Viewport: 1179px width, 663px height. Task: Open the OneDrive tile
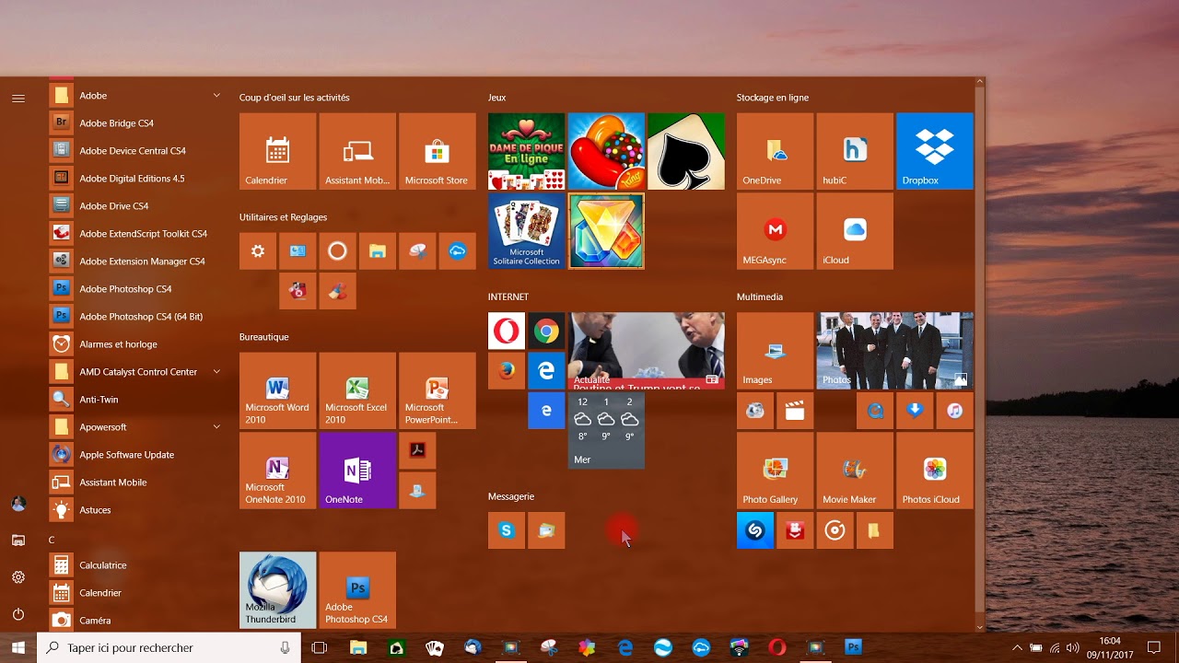[775, 151]
